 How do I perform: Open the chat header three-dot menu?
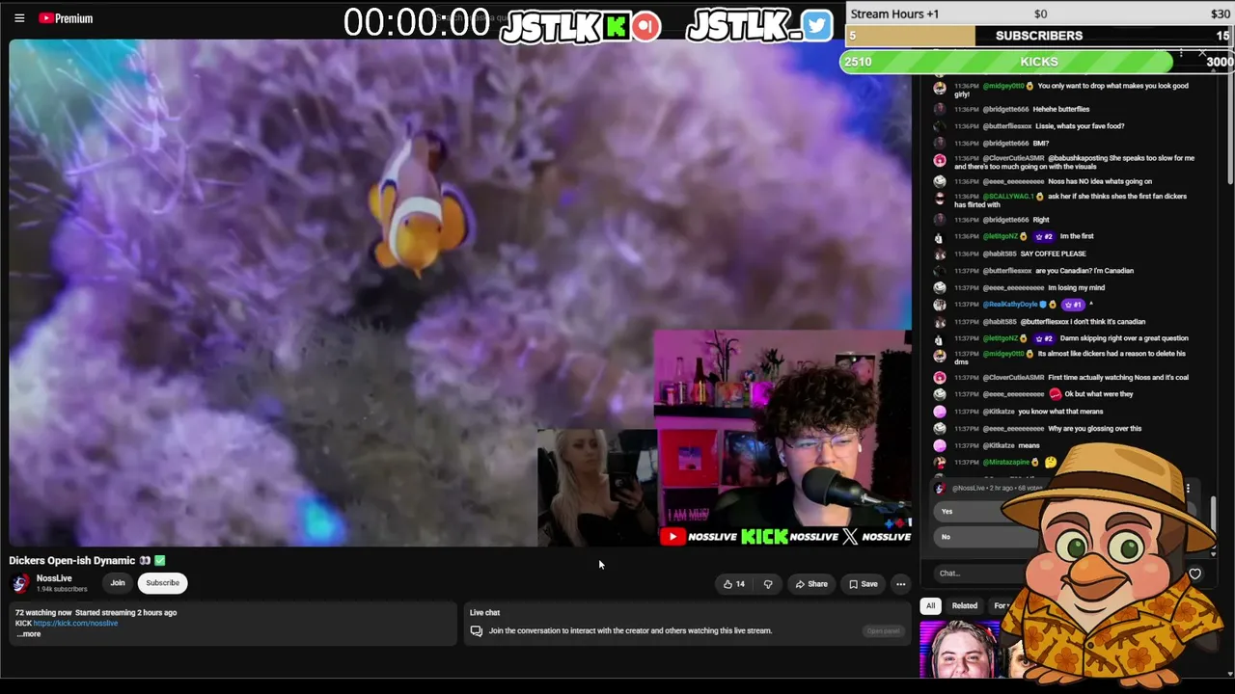coord(1181,54)
